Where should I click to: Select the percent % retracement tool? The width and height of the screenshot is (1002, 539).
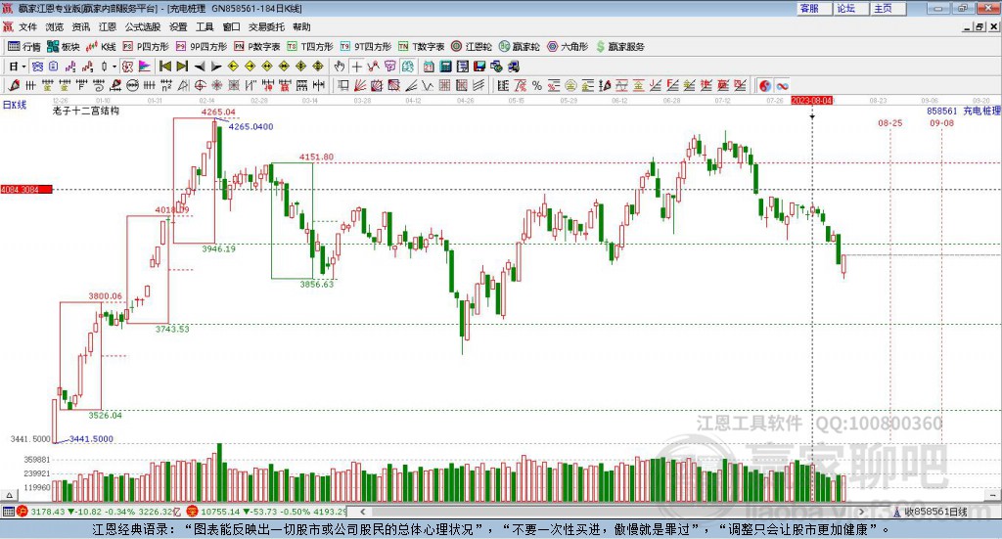[x=537, y=85]
